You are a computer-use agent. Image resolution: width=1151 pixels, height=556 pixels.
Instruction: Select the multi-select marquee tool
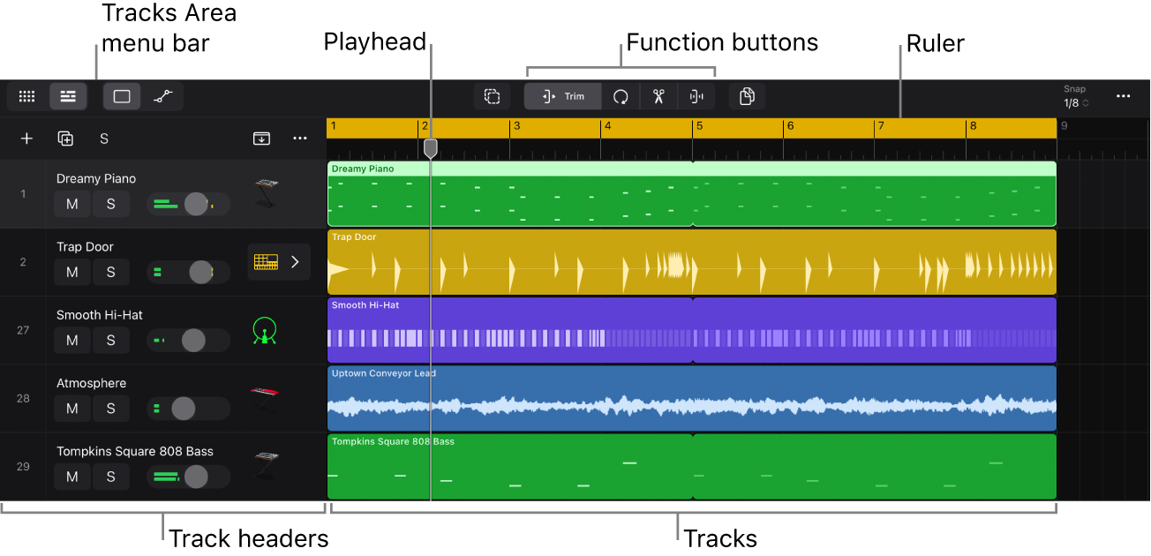point(492,96)
